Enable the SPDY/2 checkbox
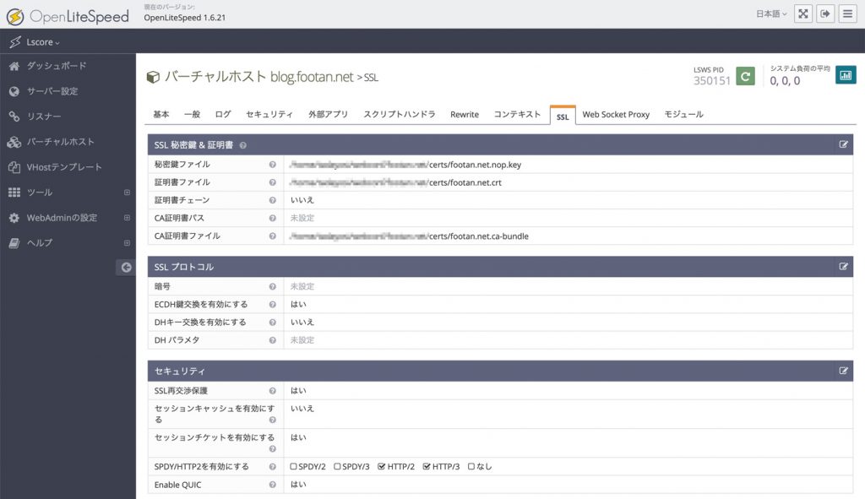Screen dimensions: 865x499 point(293,466)
